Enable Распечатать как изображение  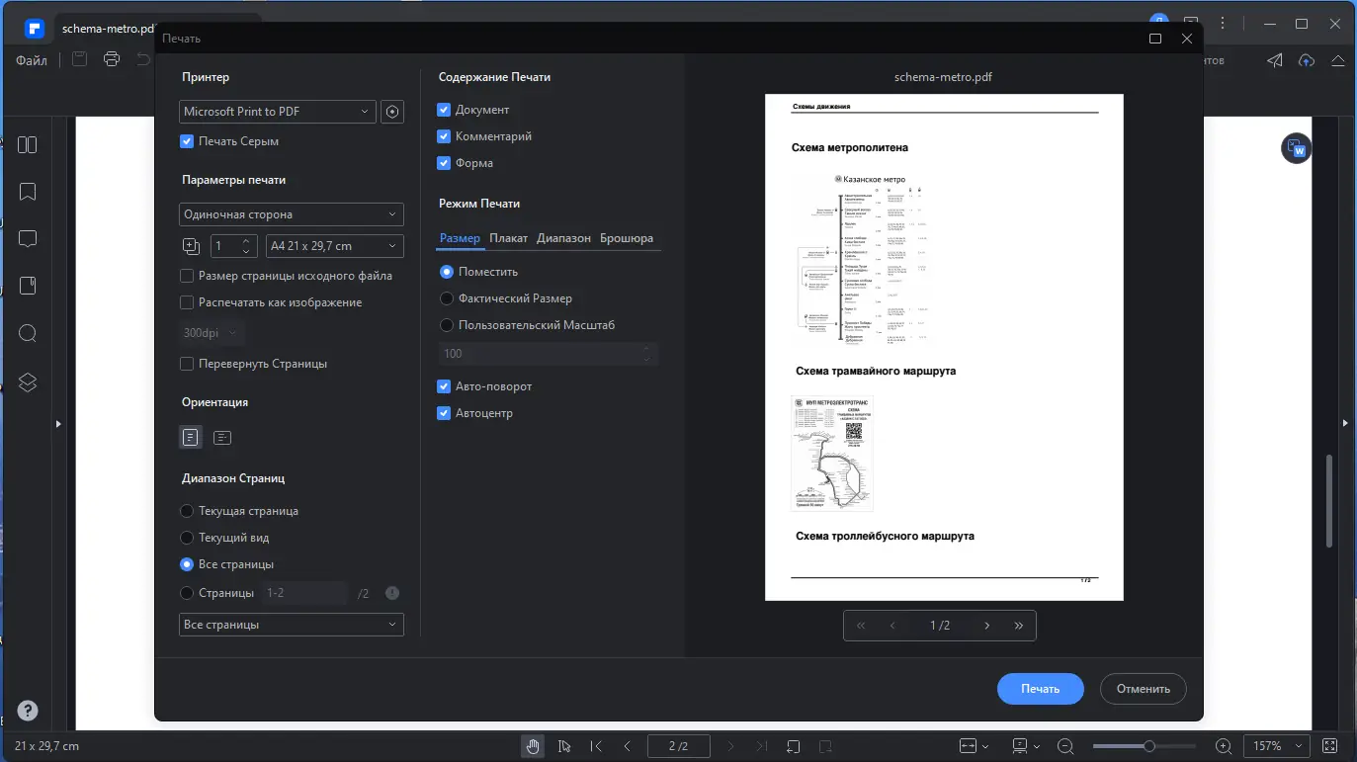click(x=187, y=302)
